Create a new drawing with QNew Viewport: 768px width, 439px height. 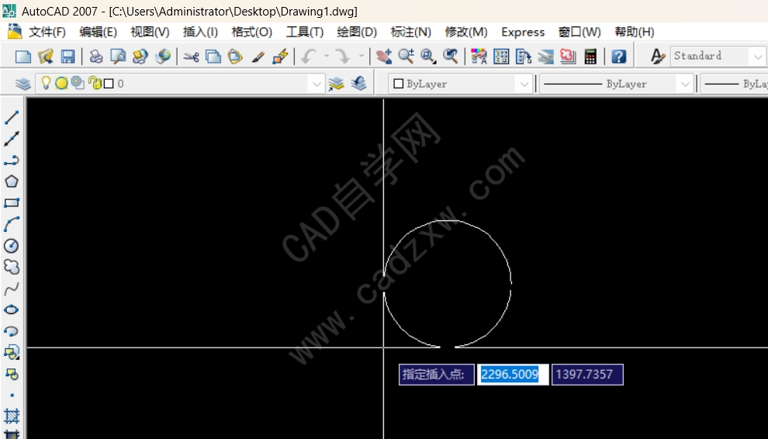(23, 57)
